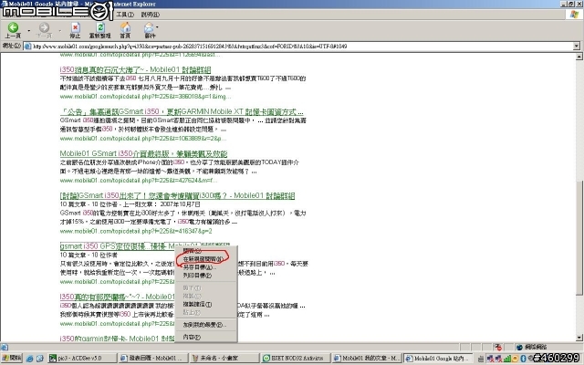Viewport: 584px width, 365px height.
Task: Open 'i350真的有那麼爛嗎' result link
Action: pyautogui.click(x=117, y=297)
